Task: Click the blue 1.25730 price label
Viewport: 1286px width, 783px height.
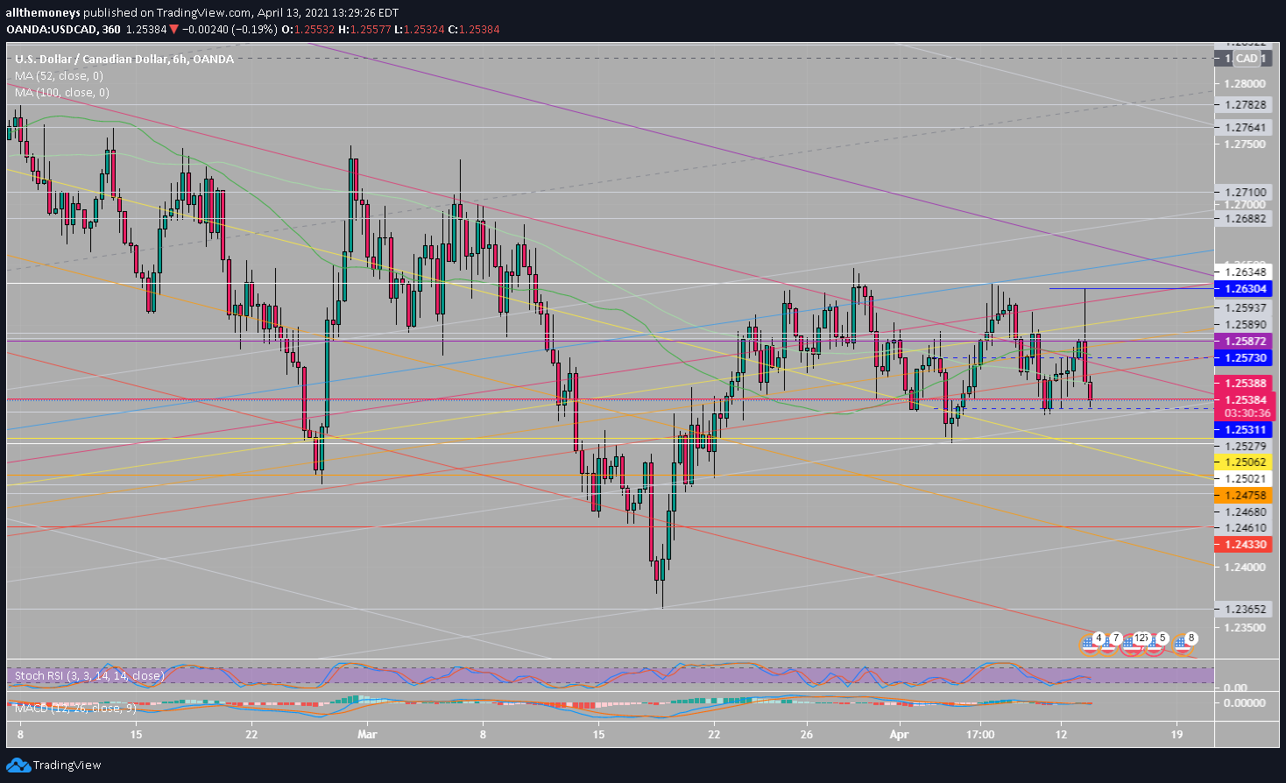Action: (1245, 358)
